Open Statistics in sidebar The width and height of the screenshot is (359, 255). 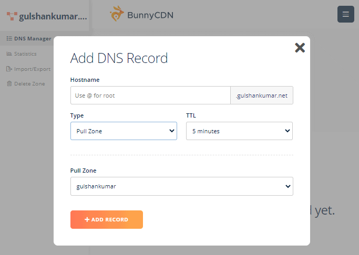(x=22, y=54)
